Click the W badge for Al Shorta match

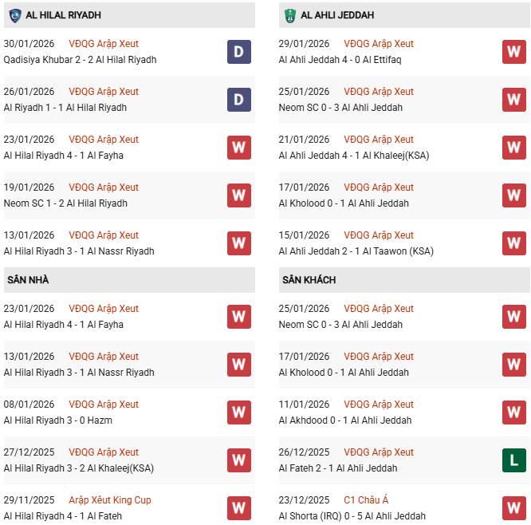(x=513, y=508)
